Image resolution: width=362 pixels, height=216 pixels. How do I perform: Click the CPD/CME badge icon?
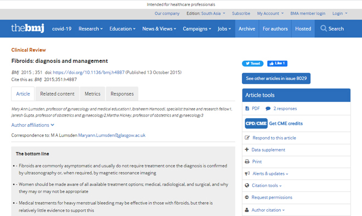[256, 124]
